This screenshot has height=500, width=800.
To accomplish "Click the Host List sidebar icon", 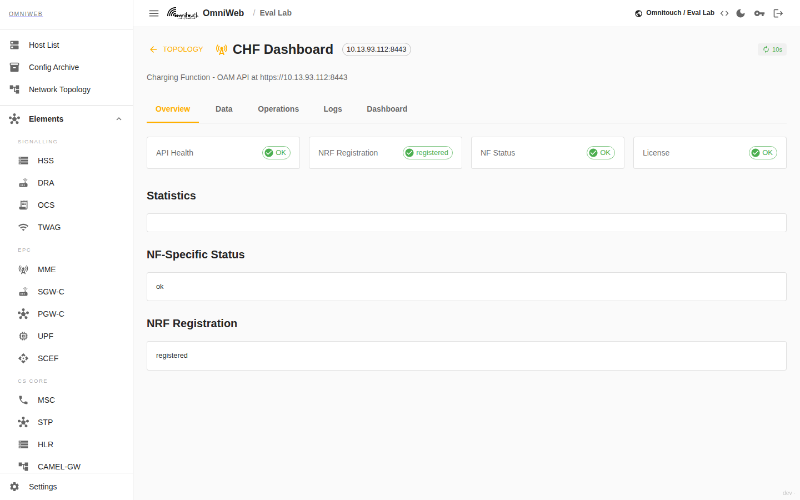I will coord(14,45).
